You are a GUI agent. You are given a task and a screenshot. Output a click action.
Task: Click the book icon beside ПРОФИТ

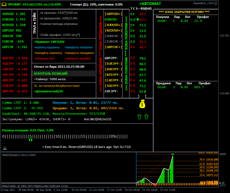click(4, 4)
